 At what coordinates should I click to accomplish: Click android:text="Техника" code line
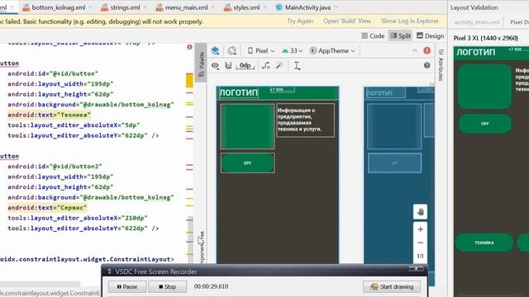(50, 115)
